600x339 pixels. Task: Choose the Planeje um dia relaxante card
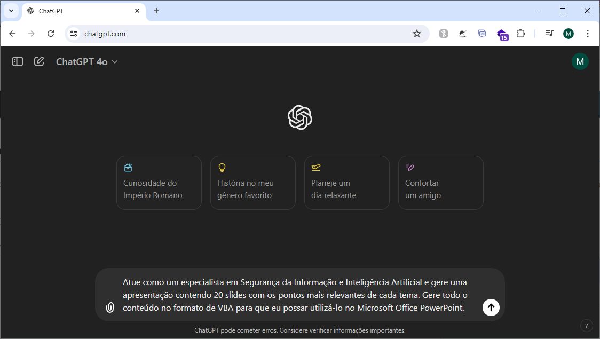pos(346,183)
